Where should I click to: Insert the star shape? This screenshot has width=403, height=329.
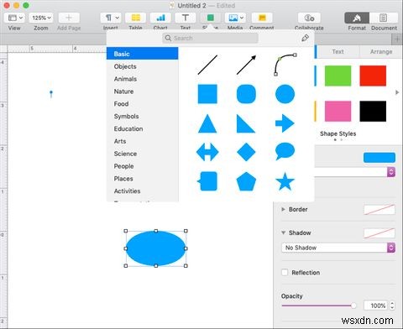tap(285, 181)
